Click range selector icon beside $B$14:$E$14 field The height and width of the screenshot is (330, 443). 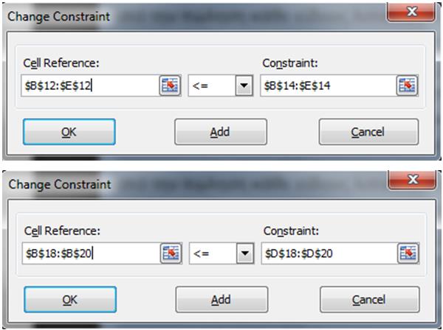[x=407, y=85]
